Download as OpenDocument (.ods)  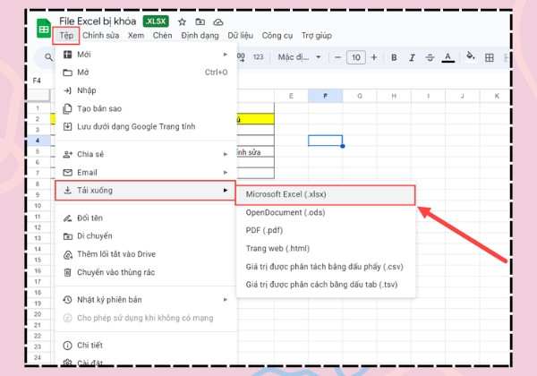coord(326,212)
